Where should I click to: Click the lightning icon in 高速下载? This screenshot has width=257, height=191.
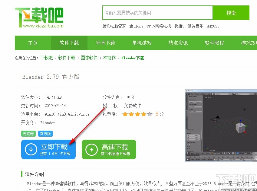click(x=92, y=149)
